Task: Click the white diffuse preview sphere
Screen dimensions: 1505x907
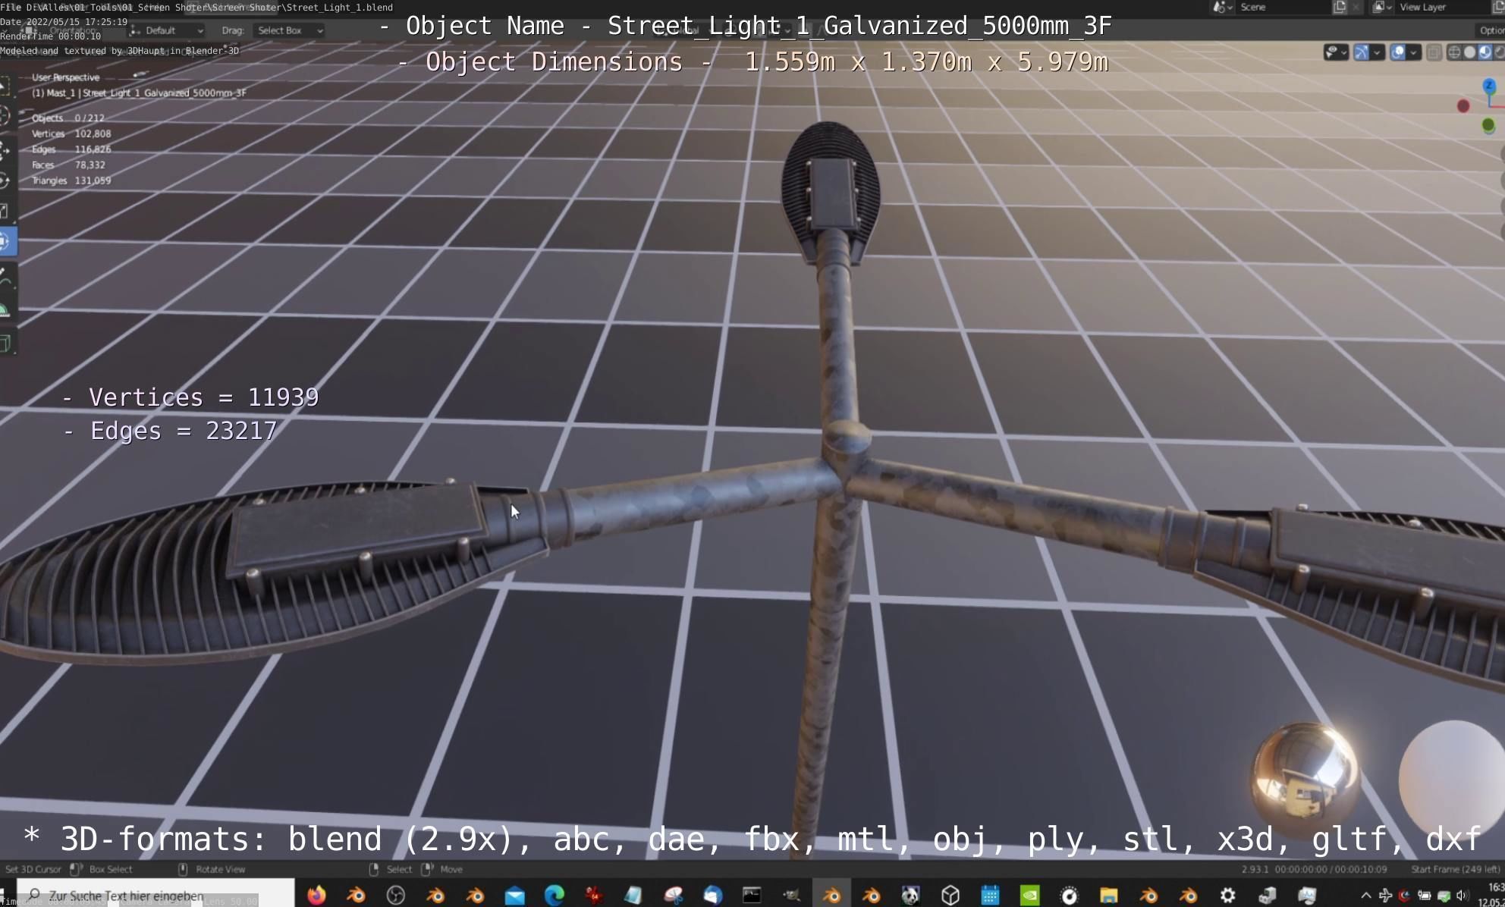Action: [x=1452, y=777]
